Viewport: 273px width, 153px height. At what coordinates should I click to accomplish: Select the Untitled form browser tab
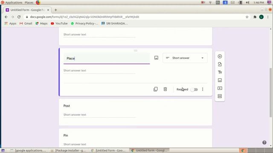click(x=27, y=10)
